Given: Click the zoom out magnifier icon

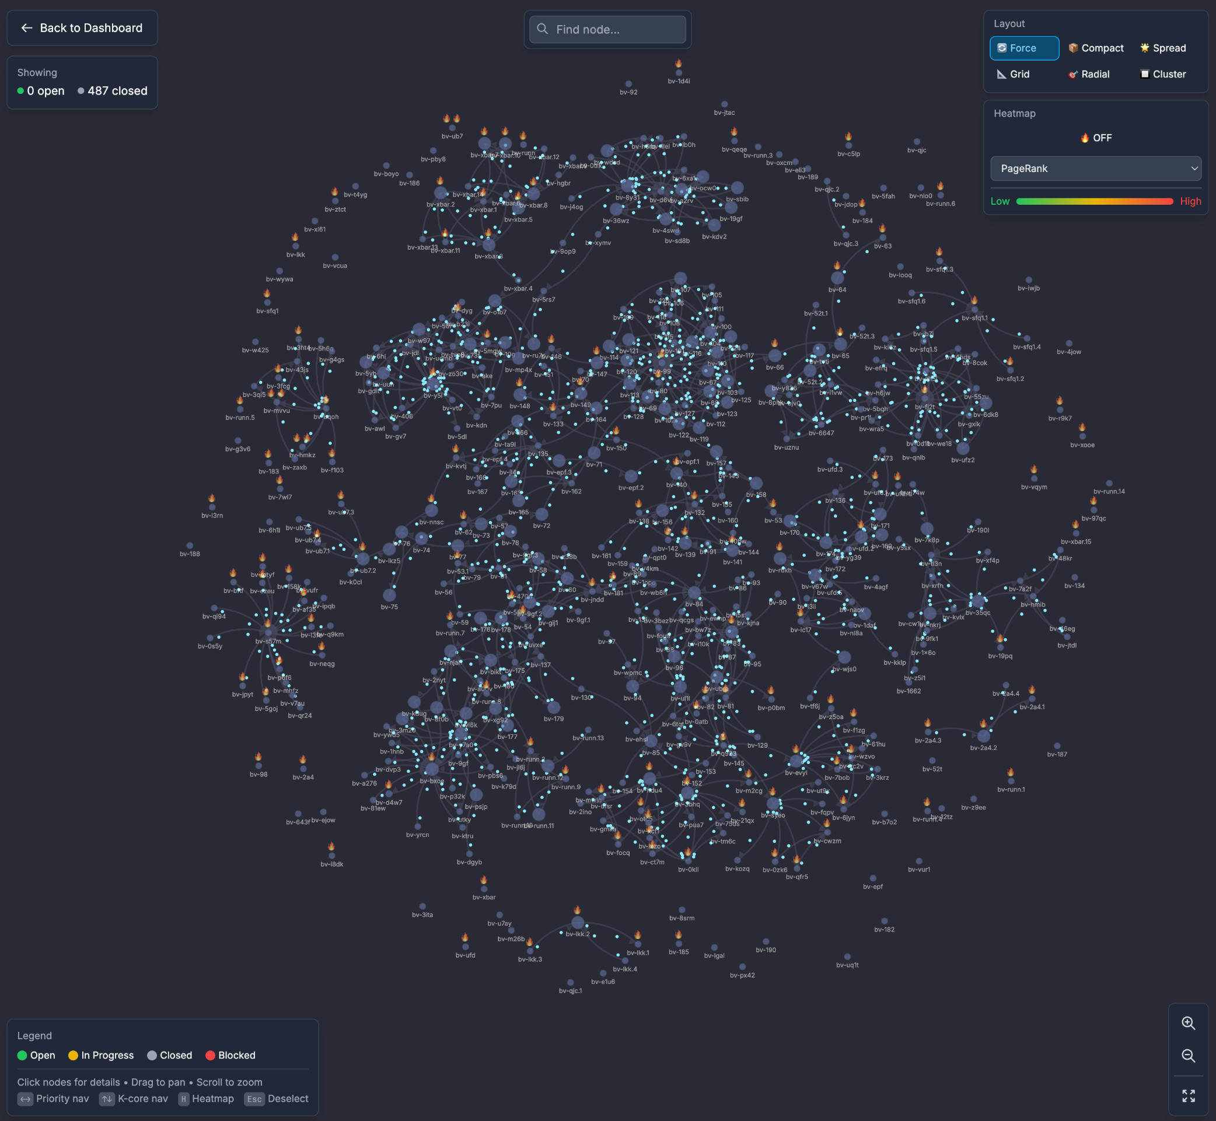Looking at the screenshot, I should (x=1188, y=1056).
